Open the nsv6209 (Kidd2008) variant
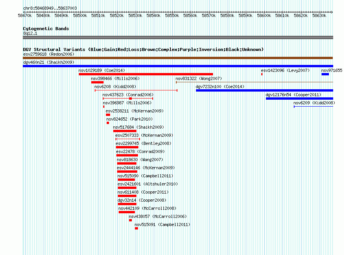The height and width of the screenshot is (255, 344). (x=314, y=103)
